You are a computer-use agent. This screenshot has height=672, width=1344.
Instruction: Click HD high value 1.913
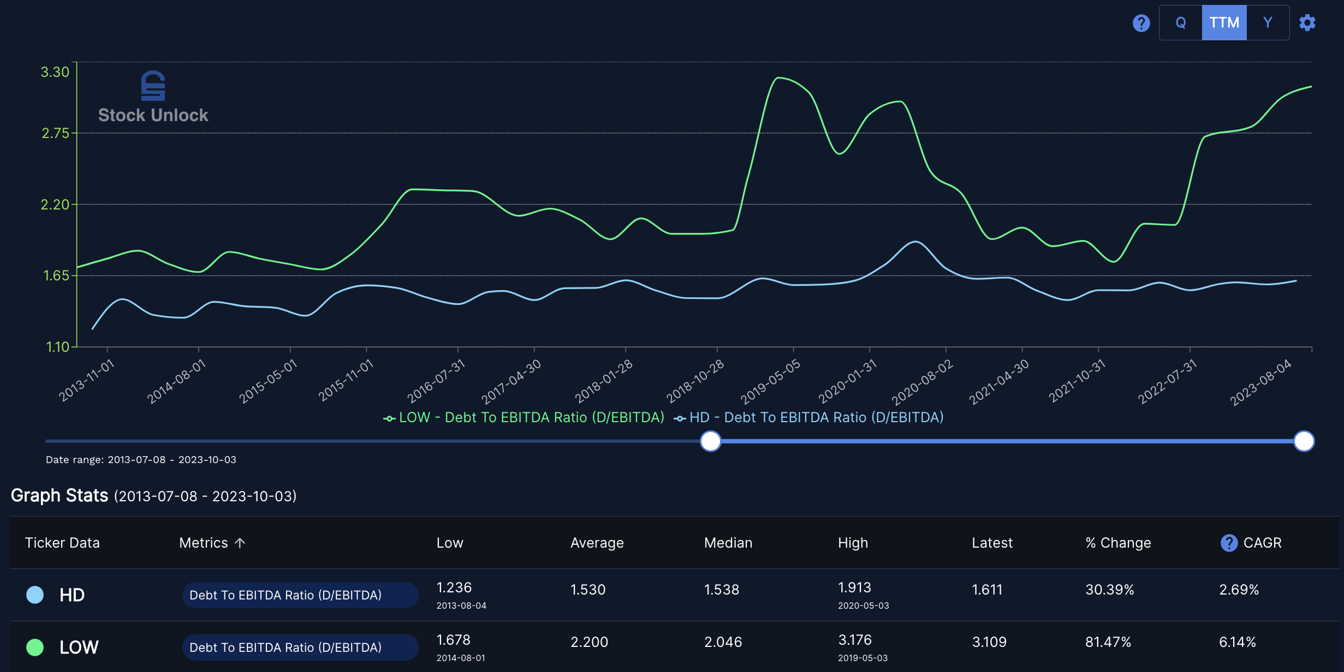pos(855,587)
